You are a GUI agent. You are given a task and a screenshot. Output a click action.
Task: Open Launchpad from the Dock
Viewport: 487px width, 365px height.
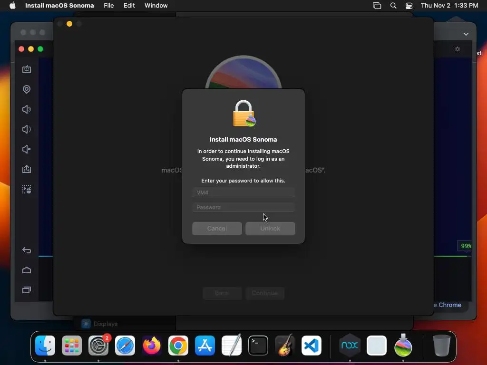pos(72,346)
